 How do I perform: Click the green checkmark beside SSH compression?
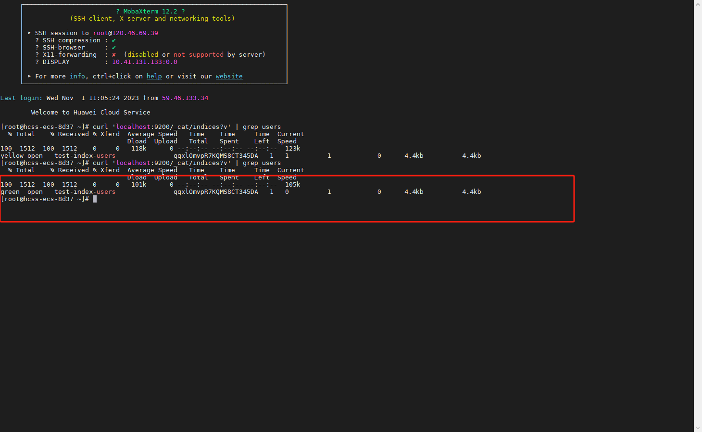tap(114, 40)
